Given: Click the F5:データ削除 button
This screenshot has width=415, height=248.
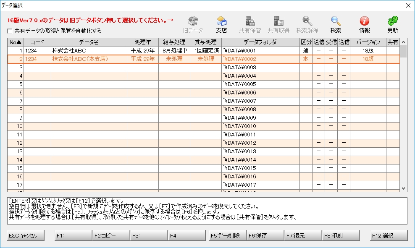Looking at the screenshot, I should pyautogui.click(x=227, y=235).
